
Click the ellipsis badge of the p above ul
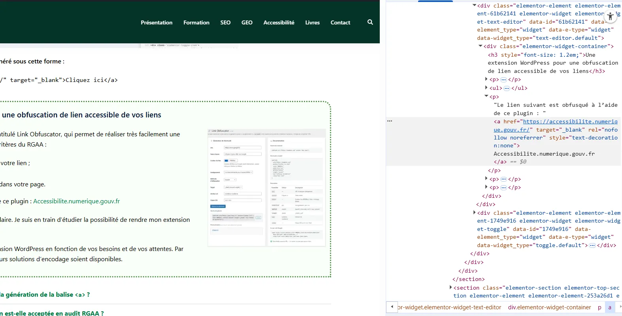point(503,80)
